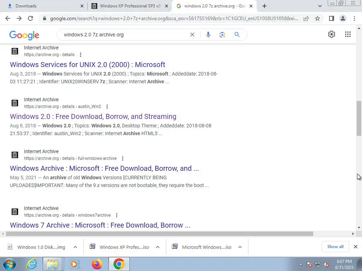Open Windows 7 Archive : Microsoft link

100,225
